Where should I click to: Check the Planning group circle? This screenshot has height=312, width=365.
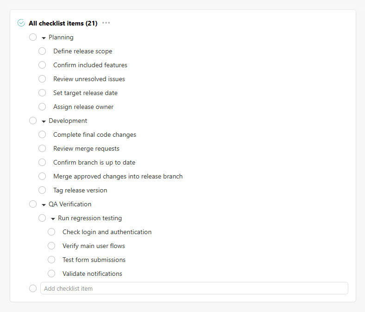pyautogui.click(x=33, y=37)
